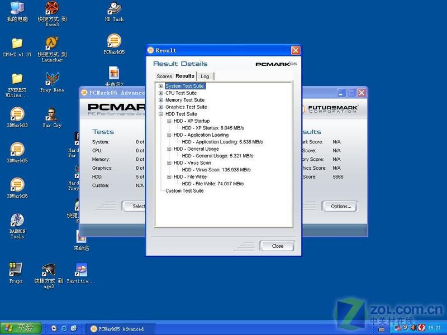The image size is (447, 335).
Task: Click the PCMark05 Advanced taskbar button
Action: 121,329
